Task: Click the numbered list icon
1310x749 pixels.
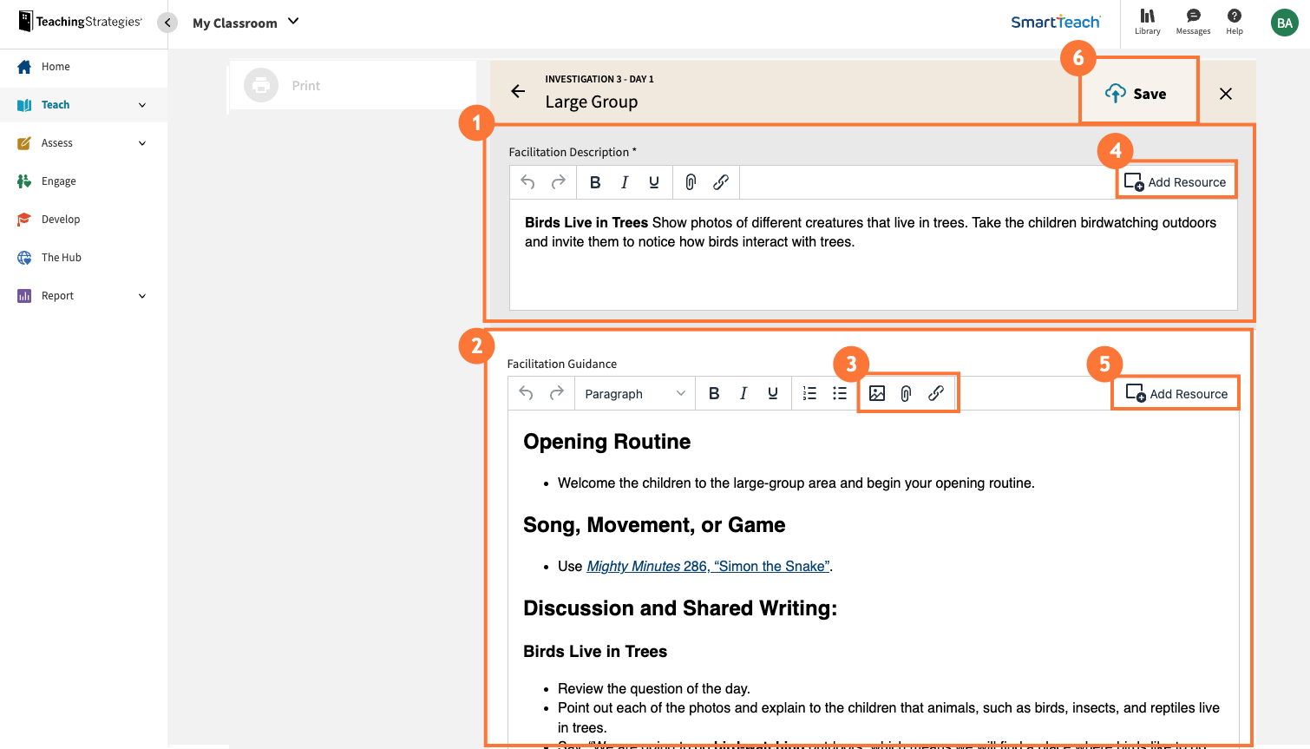Action: 809,393
